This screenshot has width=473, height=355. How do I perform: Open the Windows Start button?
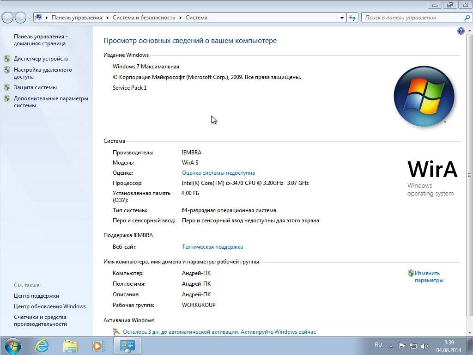click(x=12, y=346)
